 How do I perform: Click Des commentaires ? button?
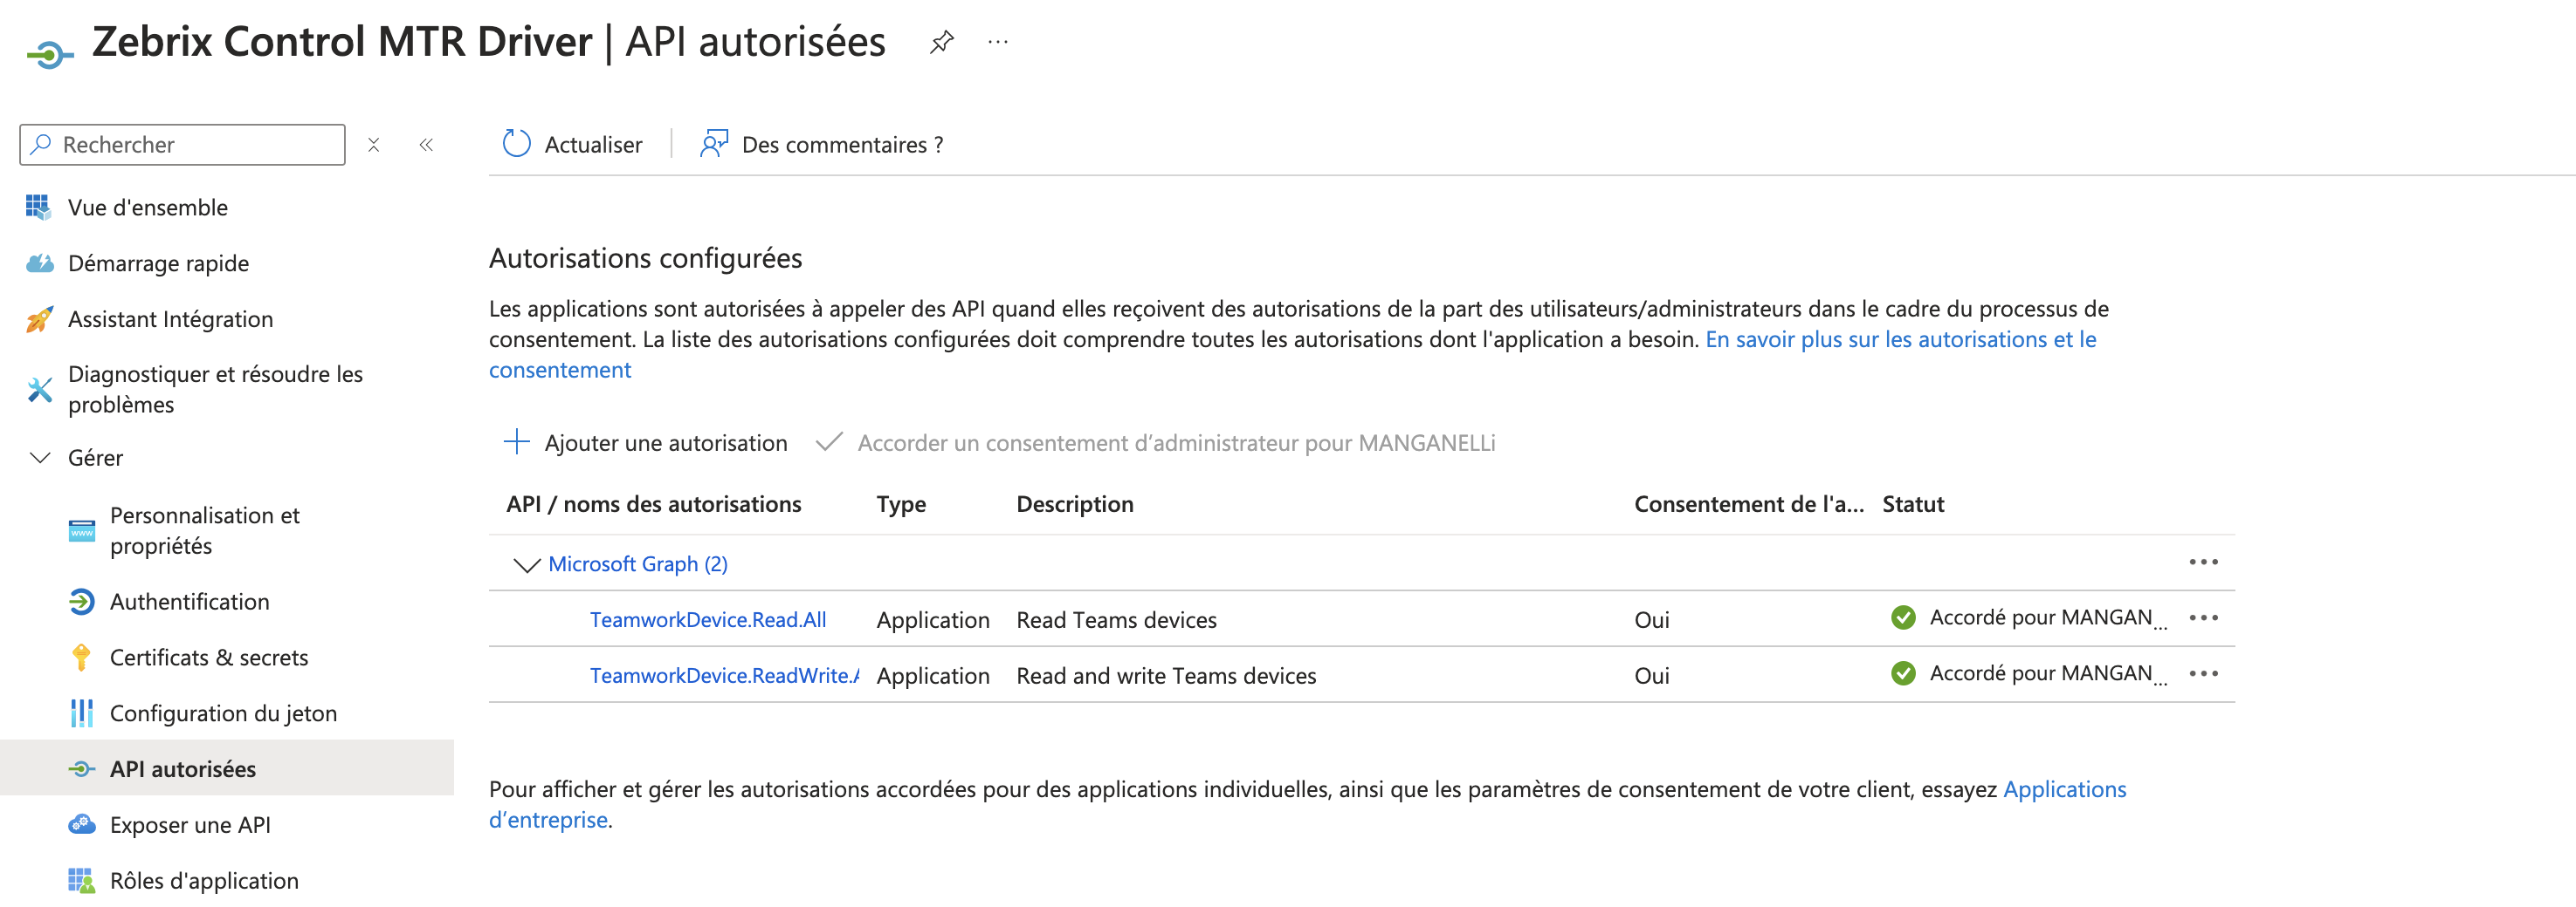pyautogui.click(x=821, y=144)
